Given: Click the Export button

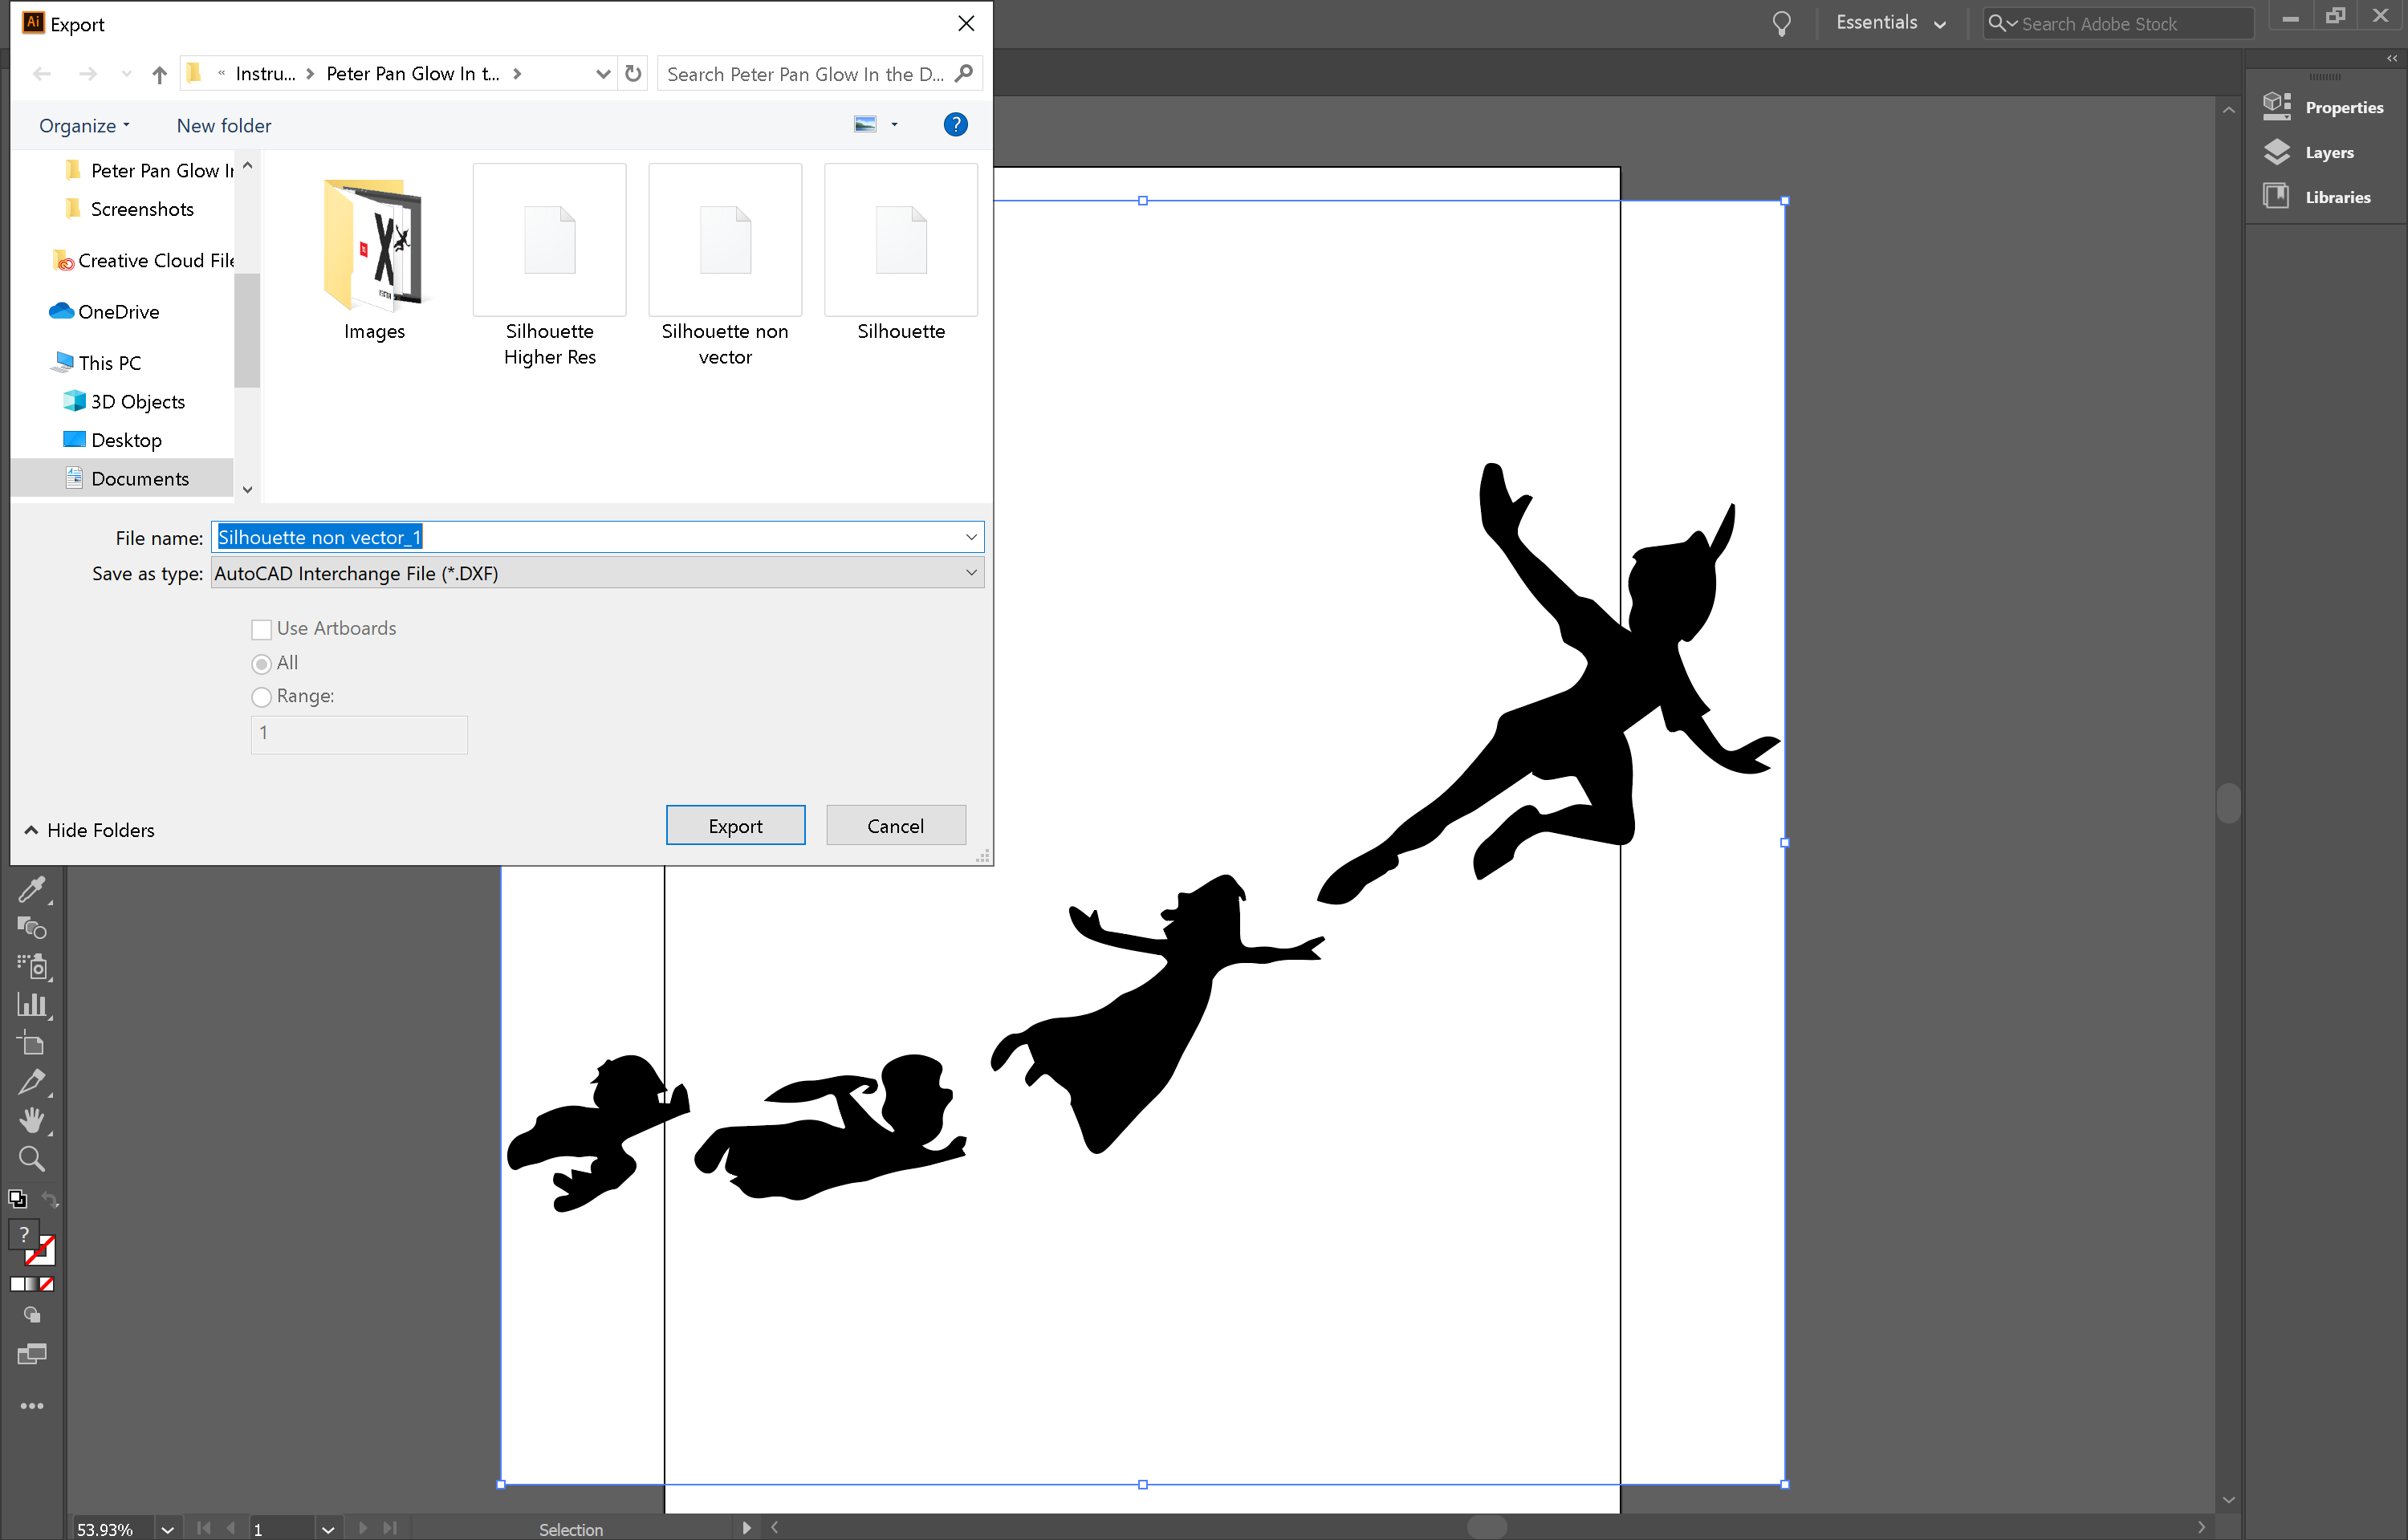Looking at the screenshot, I should pos(735,825).
